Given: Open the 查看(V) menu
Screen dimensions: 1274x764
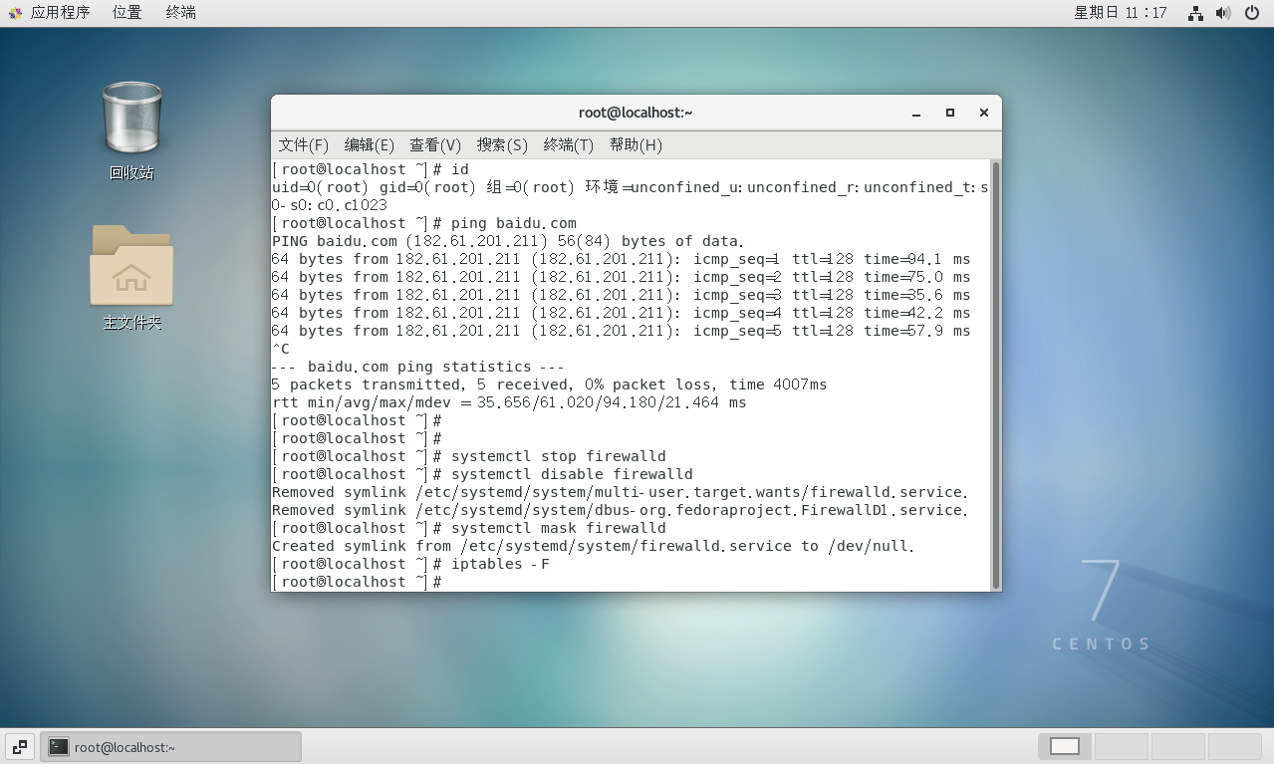Looking at the screenshot, I should coord(434,144).
